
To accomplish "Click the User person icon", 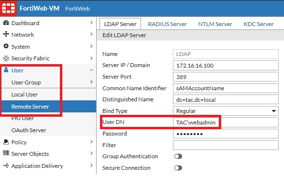I will click(x=6, y=70).
